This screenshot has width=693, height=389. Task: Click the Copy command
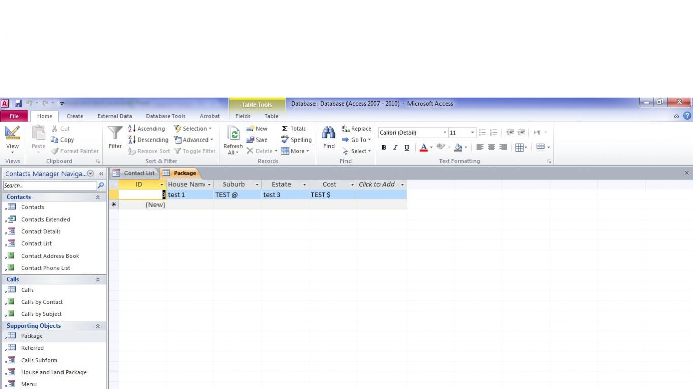click(x=62, y=140)
